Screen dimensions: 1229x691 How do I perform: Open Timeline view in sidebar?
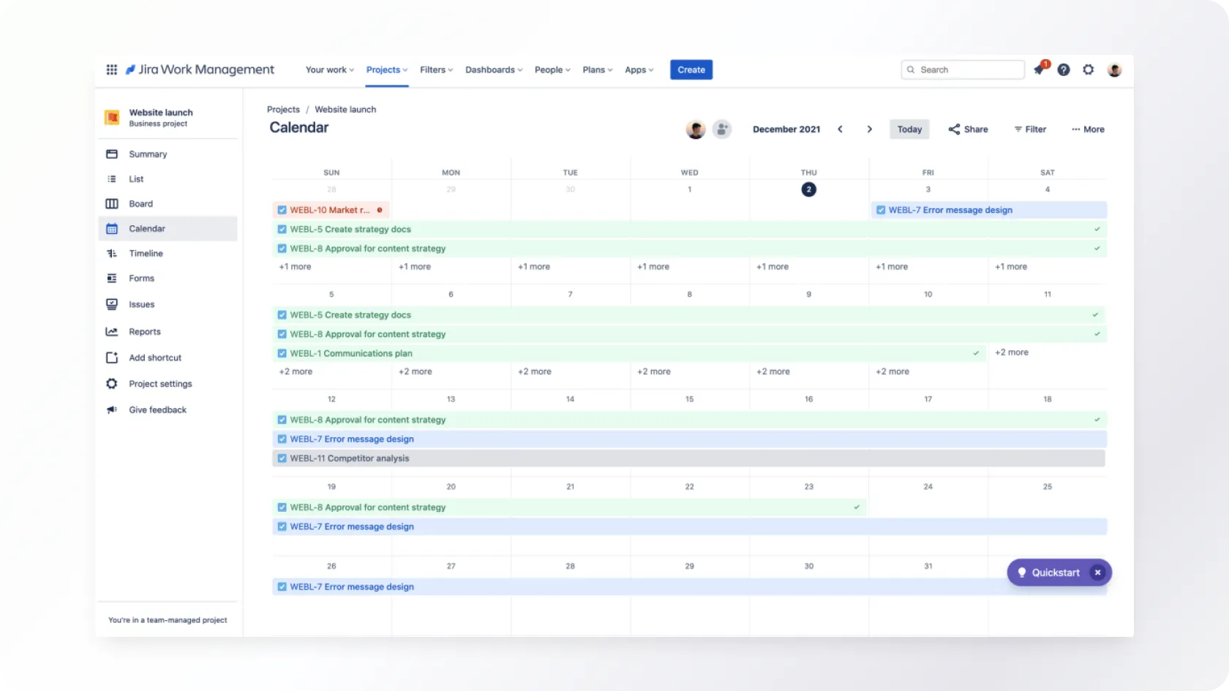(x=146, y=254)
